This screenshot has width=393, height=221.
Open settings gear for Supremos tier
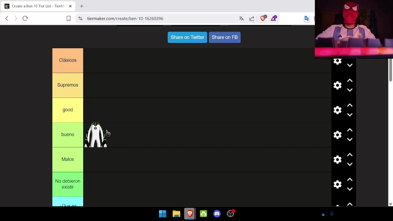[337, 85]
